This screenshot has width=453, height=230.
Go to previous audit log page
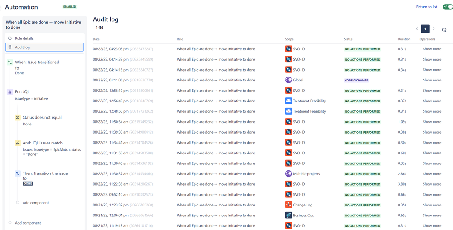pyautogui.click(x=417, y=29)
